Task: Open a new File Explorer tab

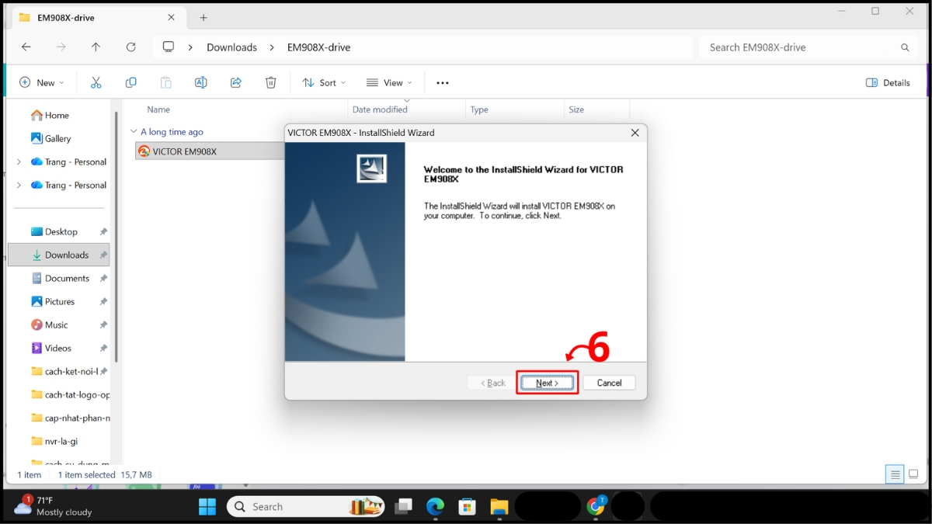Action: [203, 17]
